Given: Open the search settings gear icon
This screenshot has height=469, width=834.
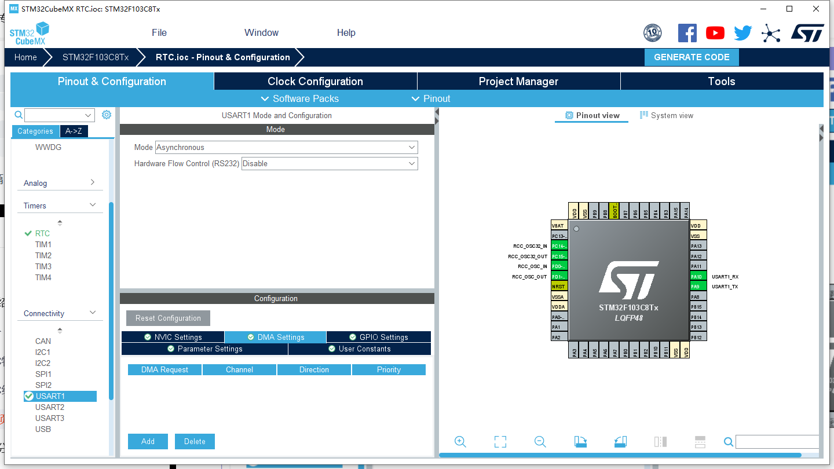Looking at the screenshot, I should pyautogui.click(x=106, y=115).
